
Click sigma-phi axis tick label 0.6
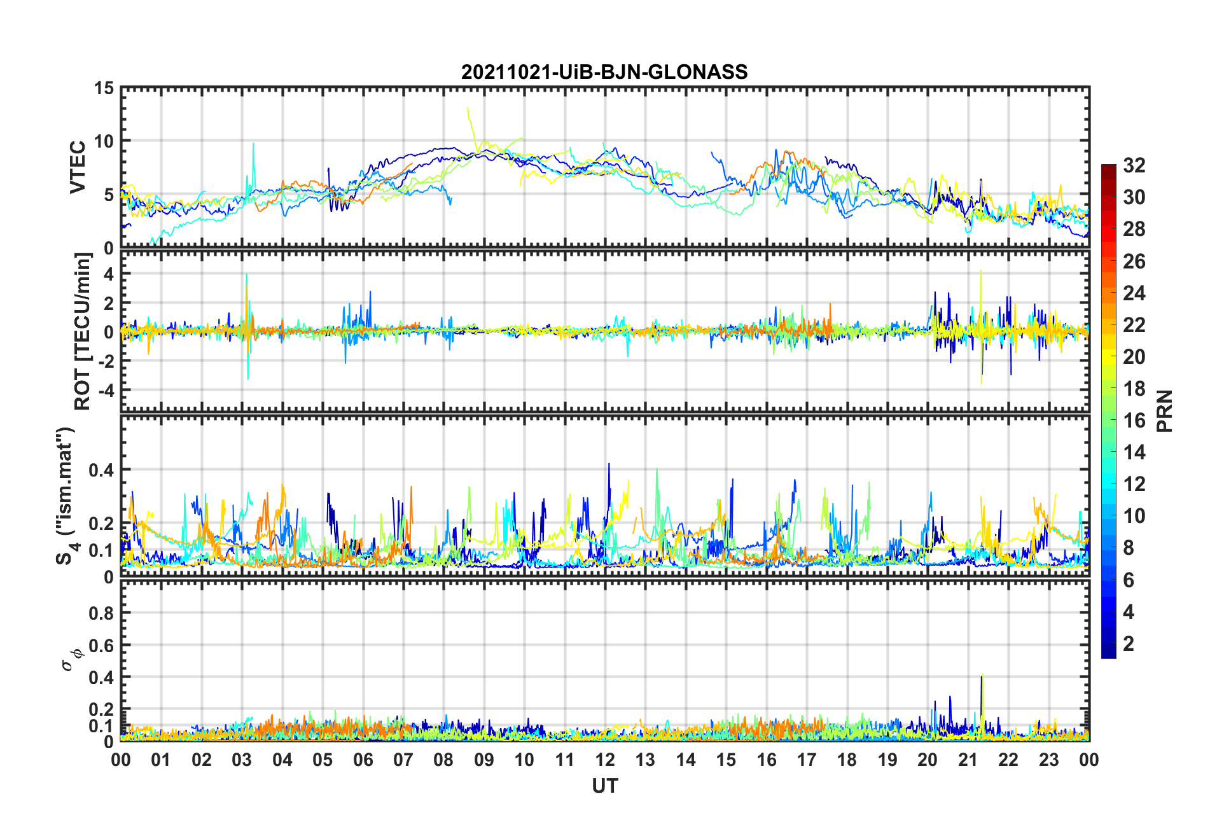101,645
